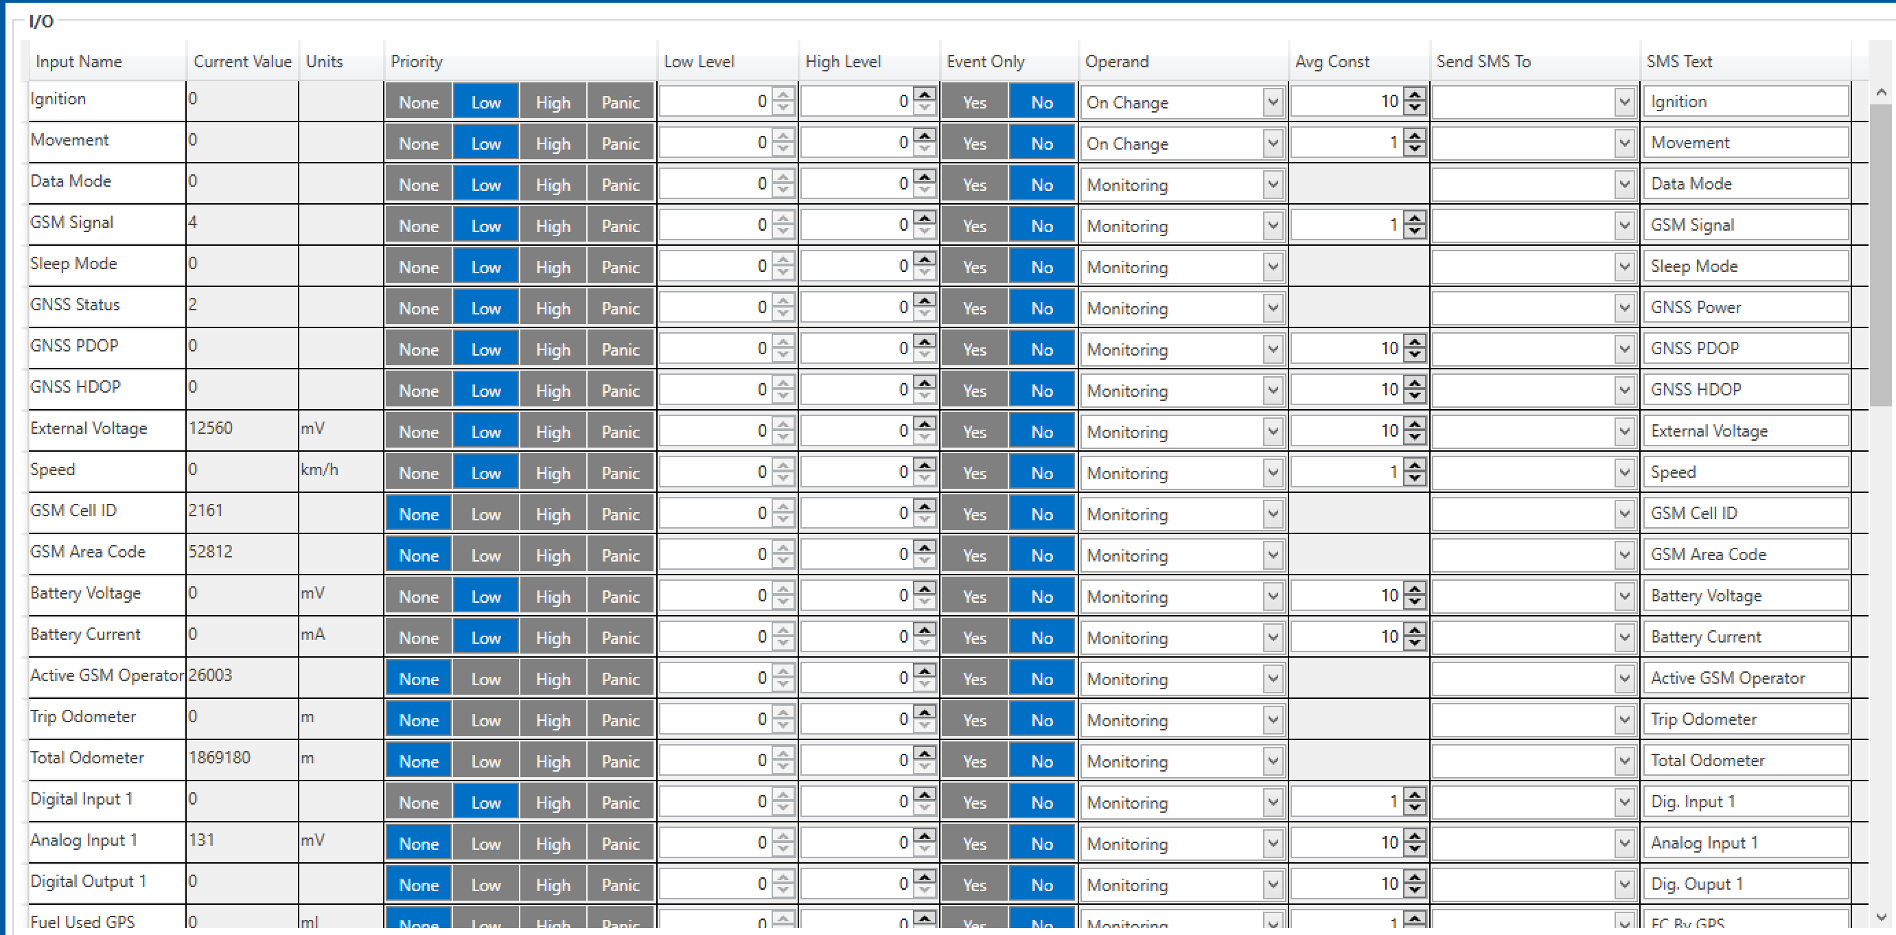Open Send SMS To dropdown for Movement

coord(1624,143)
